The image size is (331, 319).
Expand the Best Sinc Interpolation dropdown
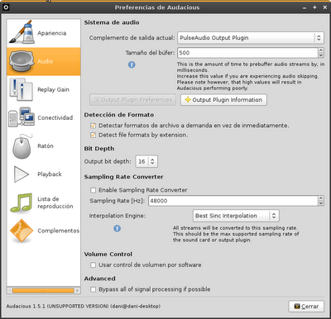[x=236, y=216]
